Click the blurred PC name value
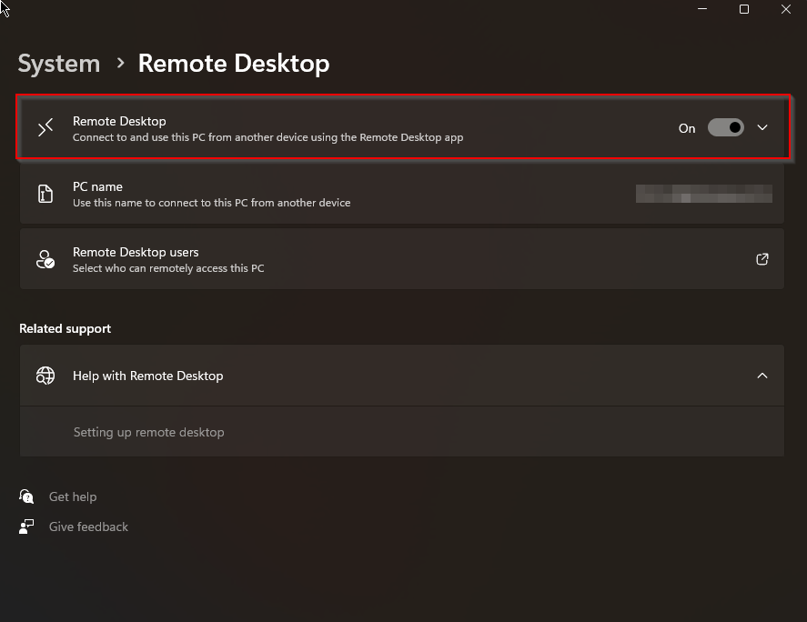Image resolution: width=807 pixels, height=622 pixels. [x=703, y=194]
